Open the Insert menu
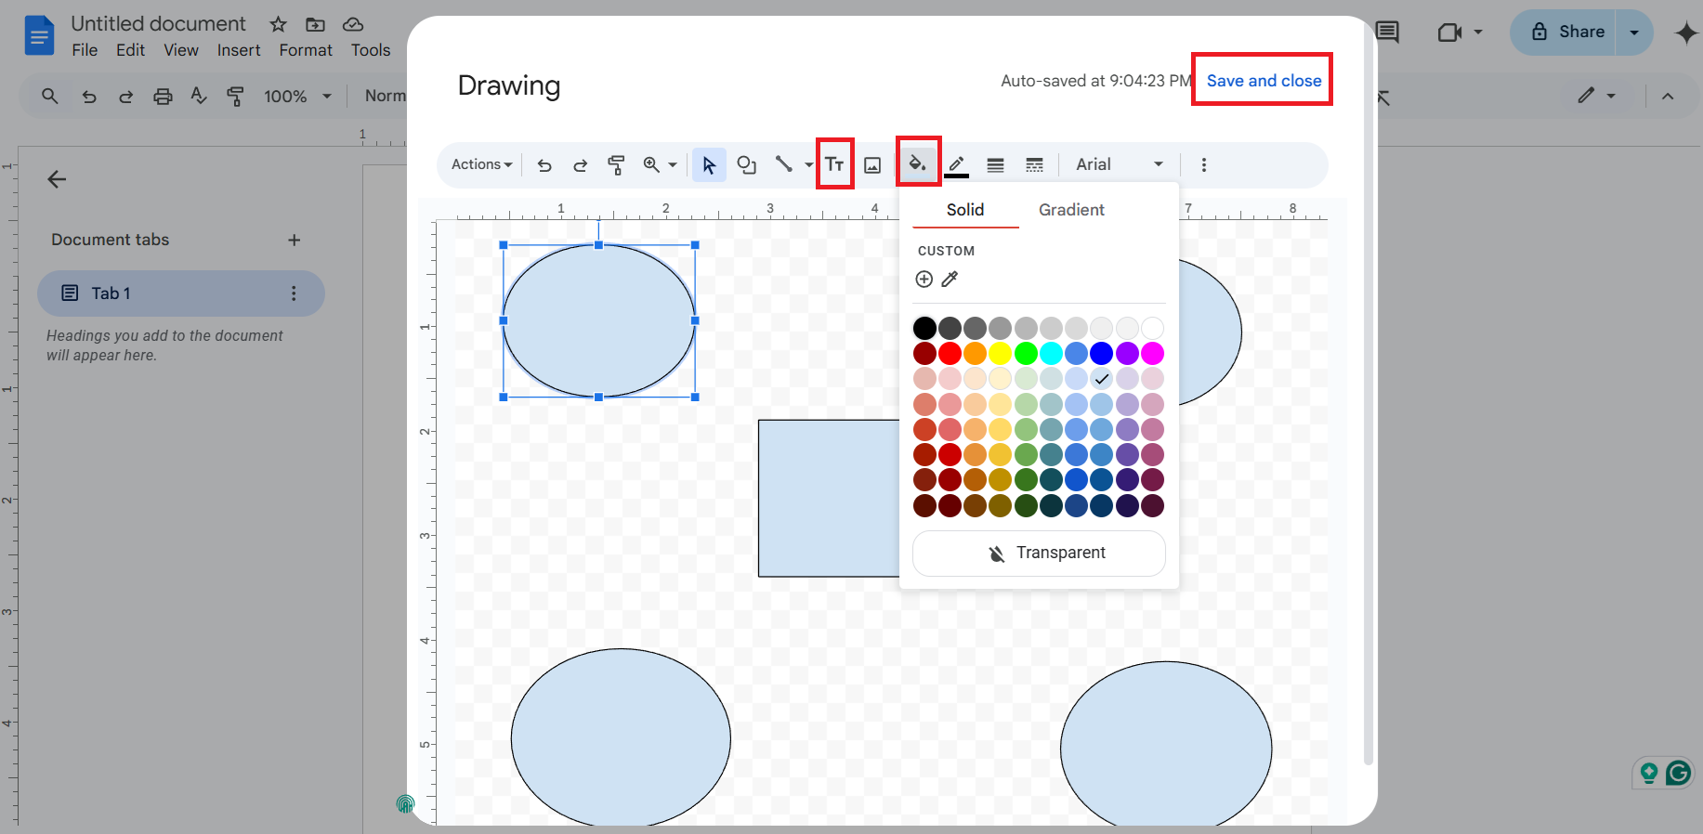Screen dimensions: 1703x834 (x=239, y=50)
